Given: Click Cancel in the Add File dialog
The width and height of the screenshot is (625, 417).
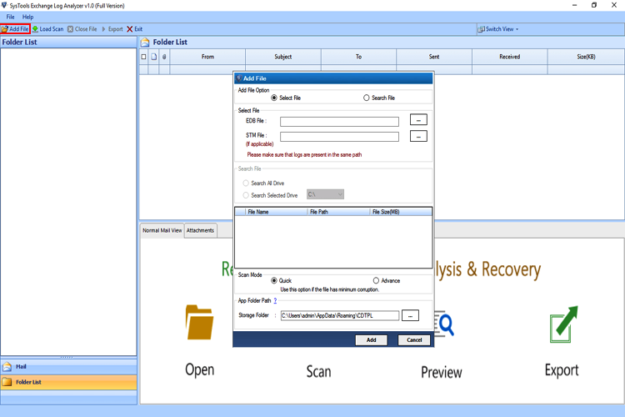Looking at the screenshot, I should coord(414,340).
